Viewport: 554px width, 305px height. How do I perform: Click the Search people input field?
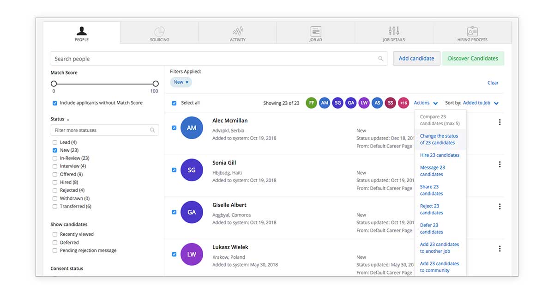pos(219,59)
